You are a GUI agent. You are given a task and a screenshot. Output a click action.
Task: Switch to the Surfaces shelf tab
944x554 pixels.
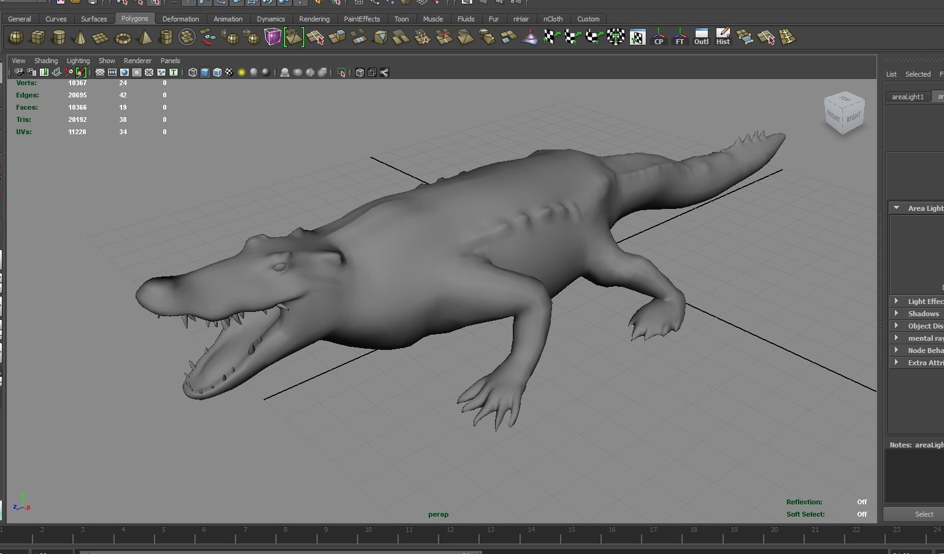(94, 19)
